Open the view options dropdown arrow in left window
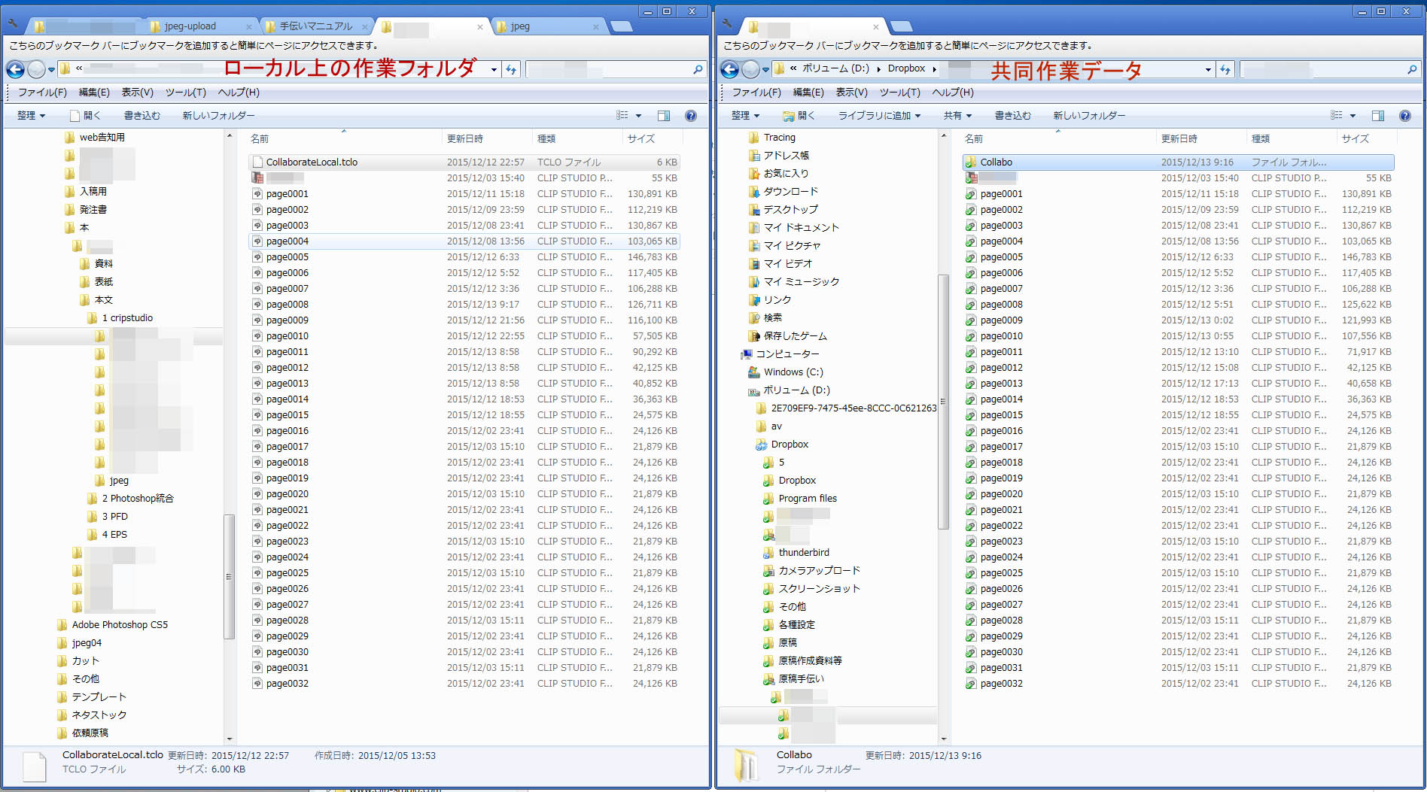 tap(638, 116)
